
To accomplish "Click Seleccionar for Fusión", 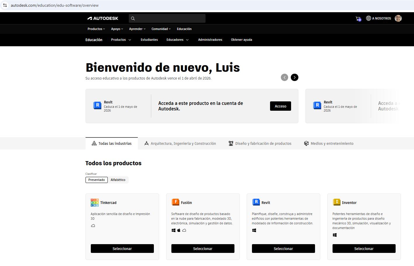I will [203, 249].
